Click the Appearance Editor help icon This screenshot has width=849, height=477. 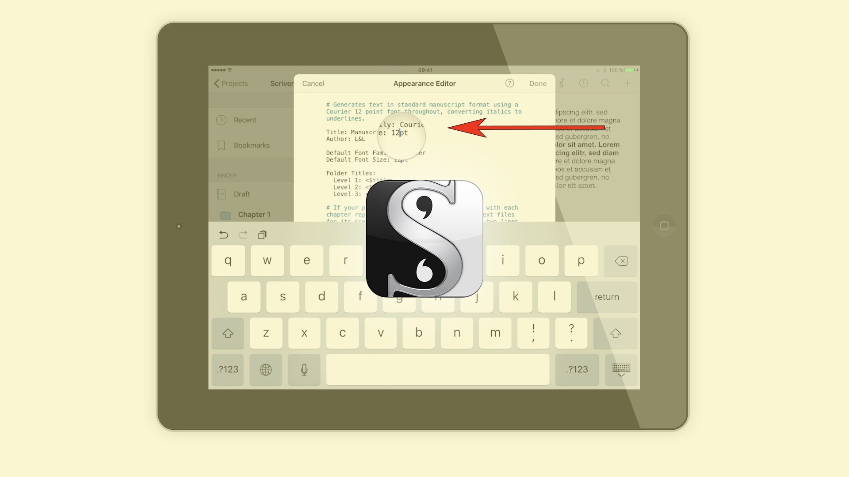point(509,83)
